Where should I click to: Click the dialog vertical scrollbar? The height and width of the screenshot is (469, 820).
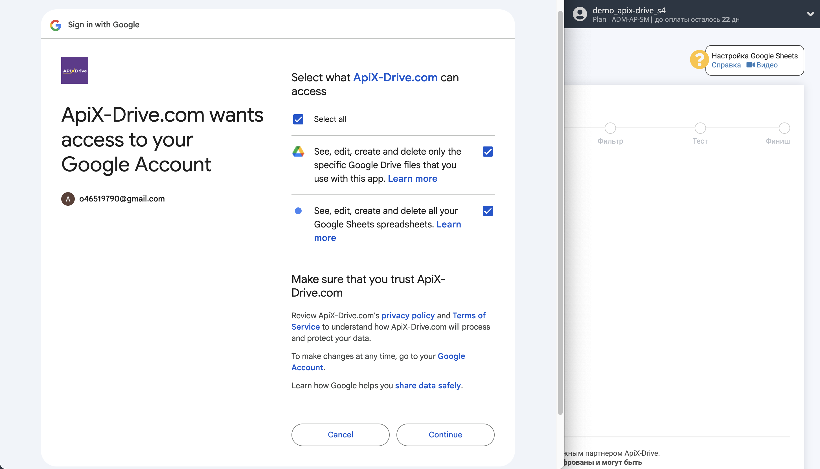pos(560,212)
